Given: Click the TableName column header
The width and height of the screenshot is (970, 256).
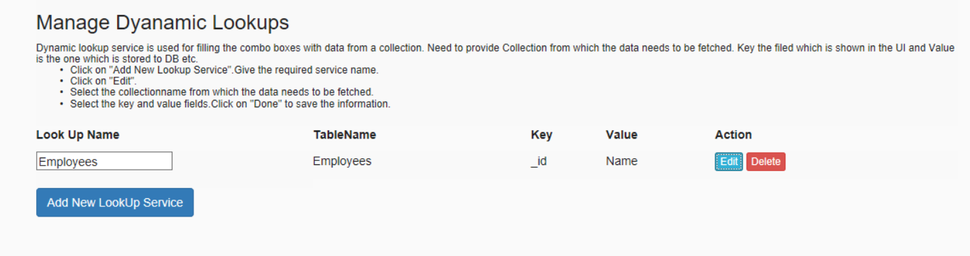Looking at the screenshot, I should (345, 134).
